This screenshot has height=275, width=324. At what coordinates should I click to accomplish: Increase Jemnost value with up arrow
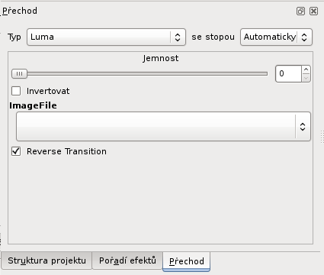tap(306, 70)
